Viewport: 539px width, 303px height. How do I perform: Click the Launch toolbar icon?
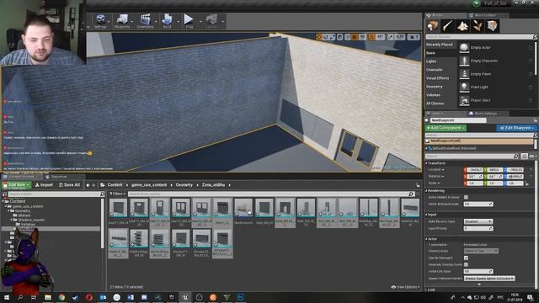(211, 20)
